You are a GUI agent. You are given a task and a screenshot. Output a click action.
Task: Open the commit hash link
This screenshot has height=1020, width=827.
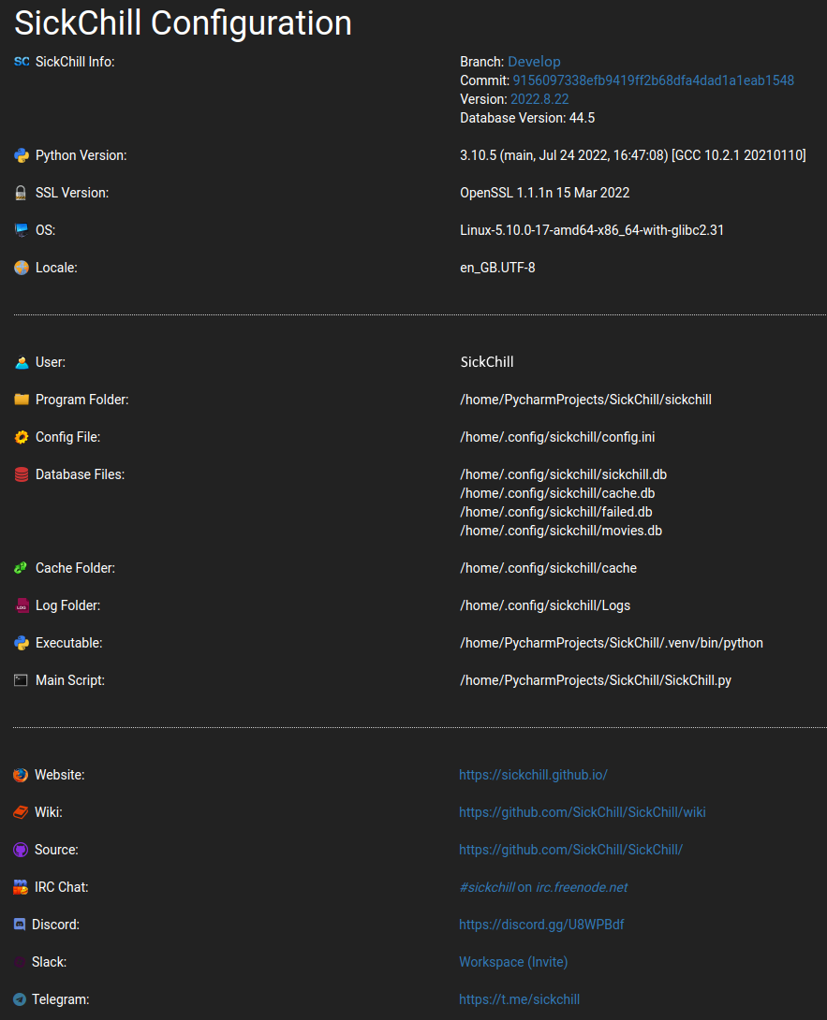tap(653, 80)
